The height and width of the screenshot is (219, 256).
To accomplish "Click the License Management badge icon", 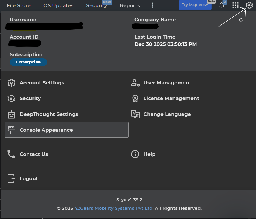I will click(135, 99).
